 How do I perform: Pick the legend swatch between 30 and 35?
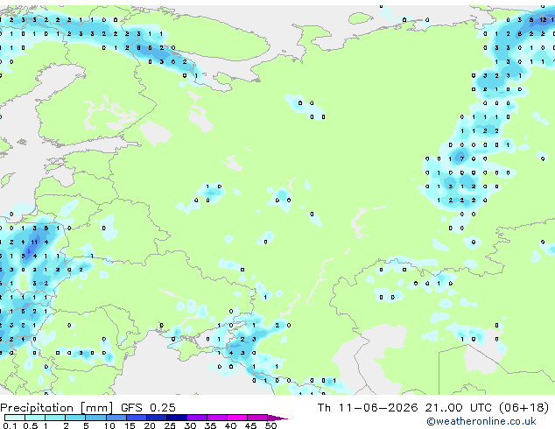(196, 418)
